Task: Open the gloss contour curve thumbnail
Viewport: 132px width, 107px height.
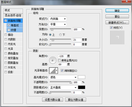Action: click(52, 70)
